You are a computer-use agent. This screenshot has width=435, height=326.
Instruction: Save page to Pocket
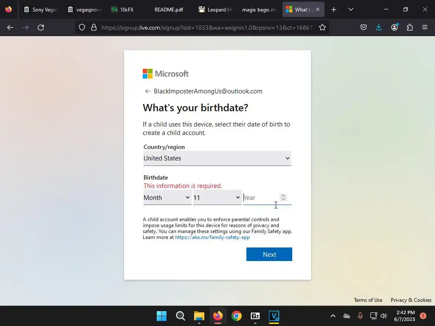pyautogui.click(x=364, y=28)
